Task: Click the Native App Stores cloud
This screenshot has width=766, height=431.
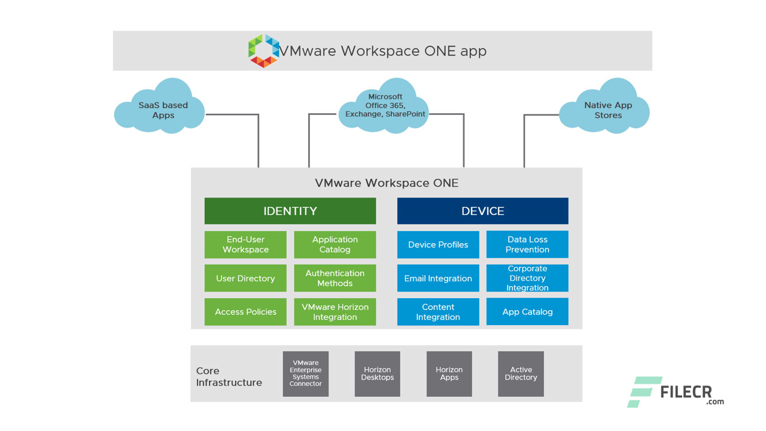Action: 604,107
